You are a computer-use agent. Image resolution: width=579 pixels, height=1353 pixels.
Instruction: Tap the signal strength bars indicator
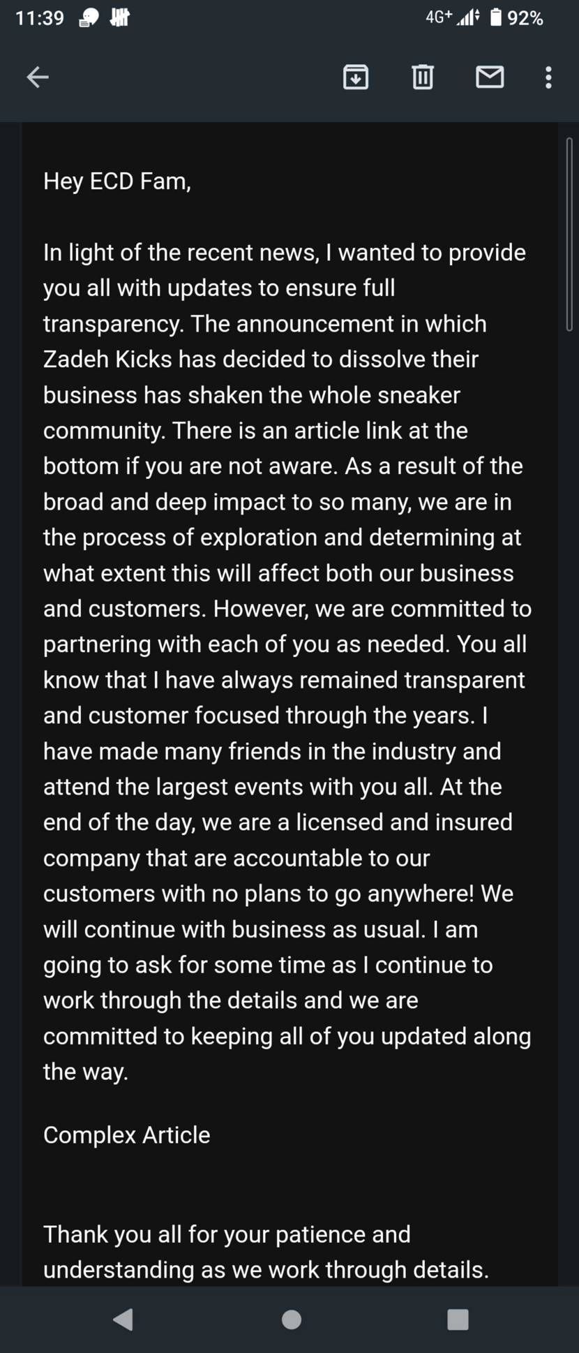click(x=469, y=17)
